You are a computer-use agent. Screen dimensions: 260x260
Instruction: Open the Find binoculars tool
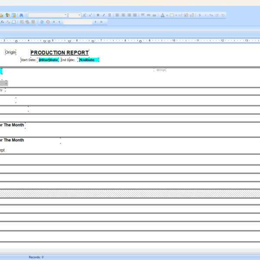point(21,15)
